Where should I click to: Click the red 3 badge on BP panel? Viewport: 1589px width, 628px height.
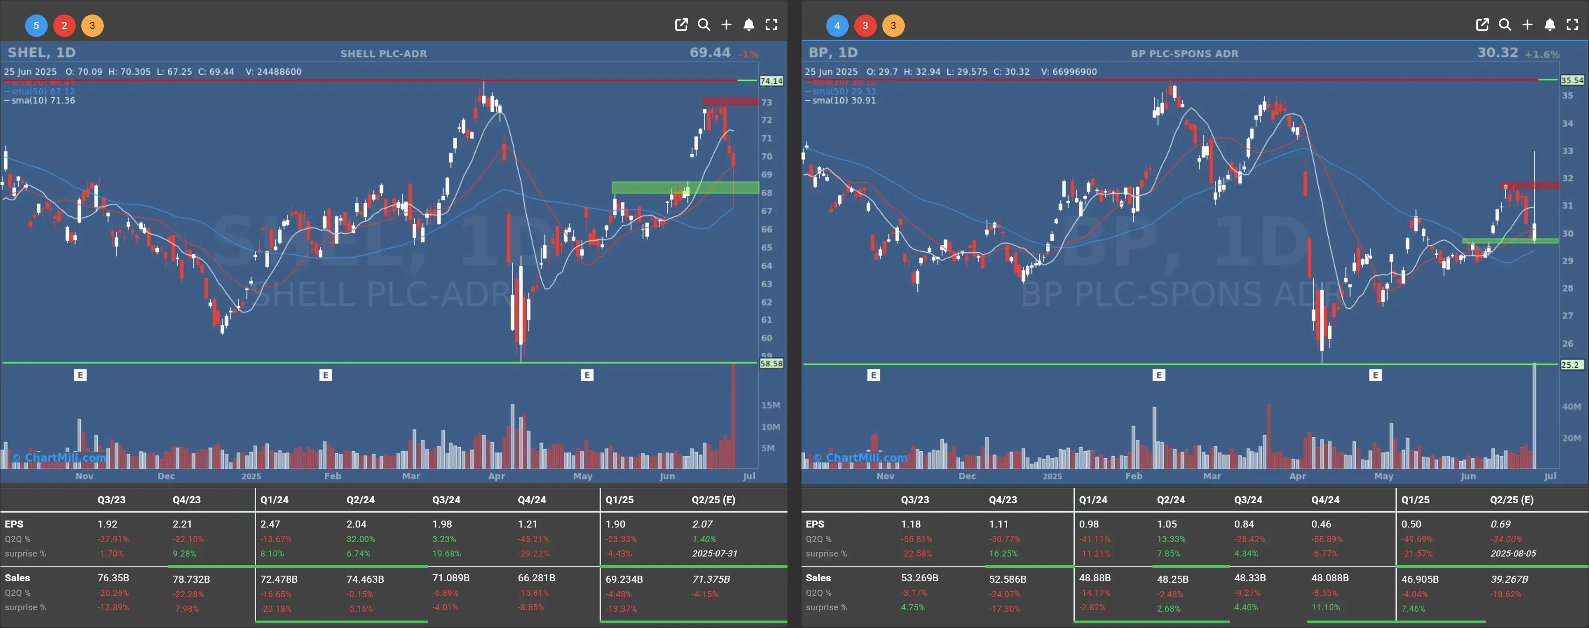(866, 25)
